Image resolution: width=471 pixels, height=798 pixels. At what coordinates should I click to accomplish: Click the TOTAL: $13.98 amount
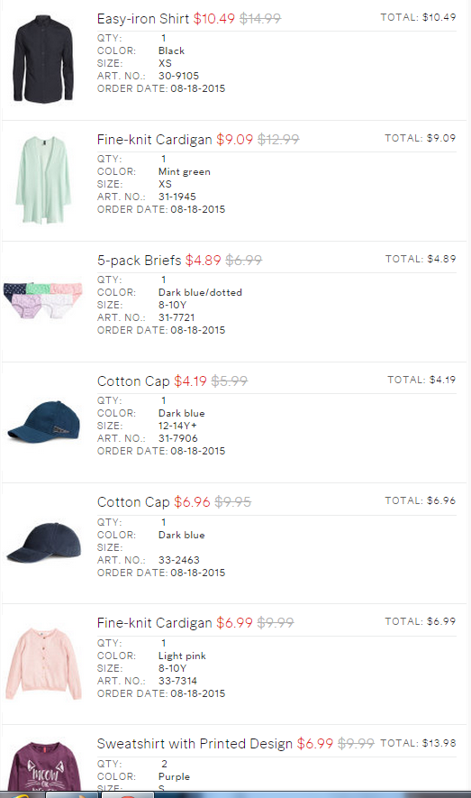[x=439, y=743]
